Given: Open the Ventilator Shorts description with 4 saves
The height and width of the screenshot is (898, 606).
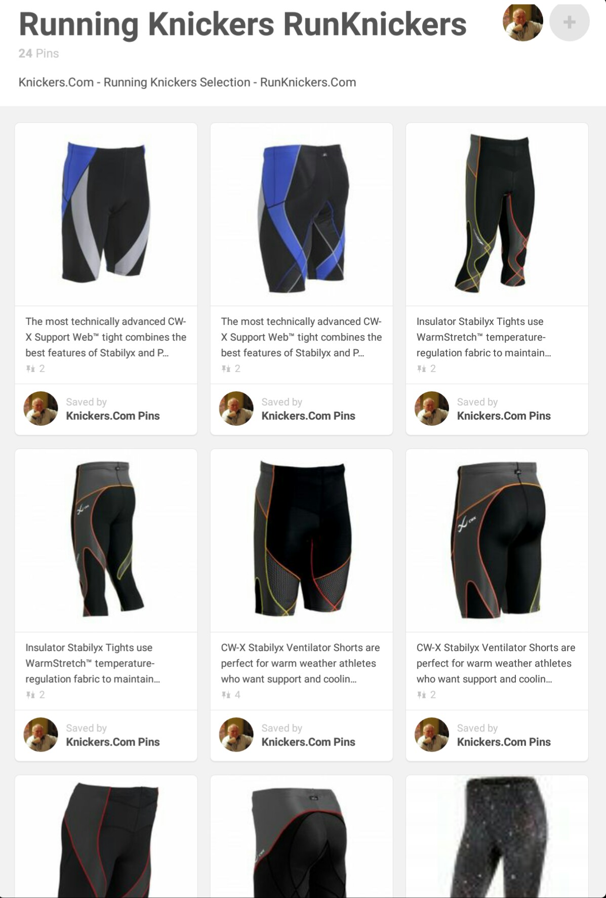Looking at the screenshot, I should [x=301, y=663].
